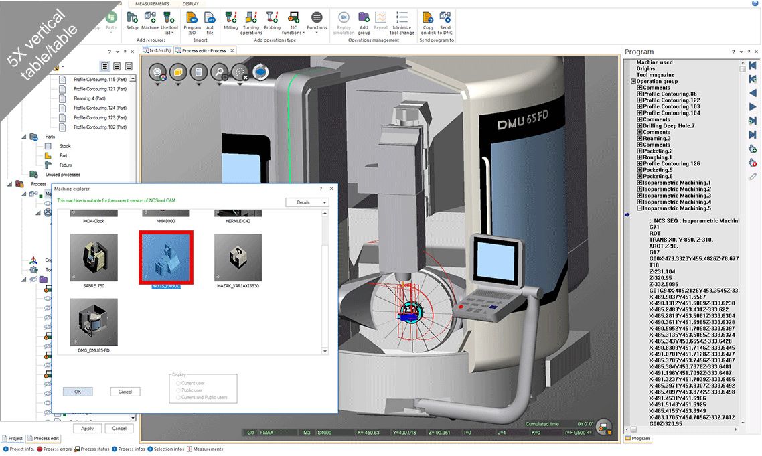The height and width of the screenshot is (456, 762).
Task: Open the Turning operations tool
Action: (x=251, y=18)
